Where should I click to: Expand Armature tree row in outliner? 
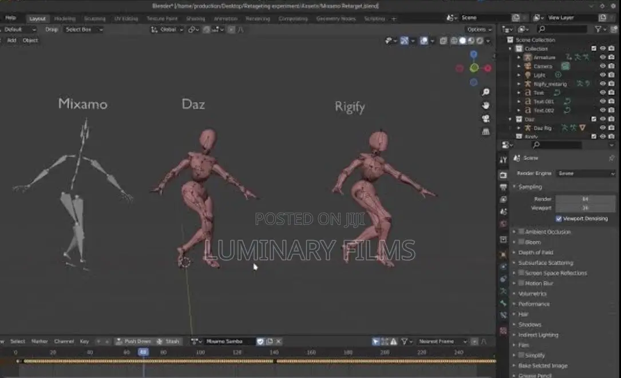519,57
